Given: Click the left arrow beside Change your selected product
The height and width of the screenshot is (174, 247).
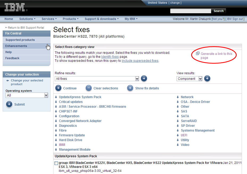Looking at the screenshot, I should click(x=7, y=80).
